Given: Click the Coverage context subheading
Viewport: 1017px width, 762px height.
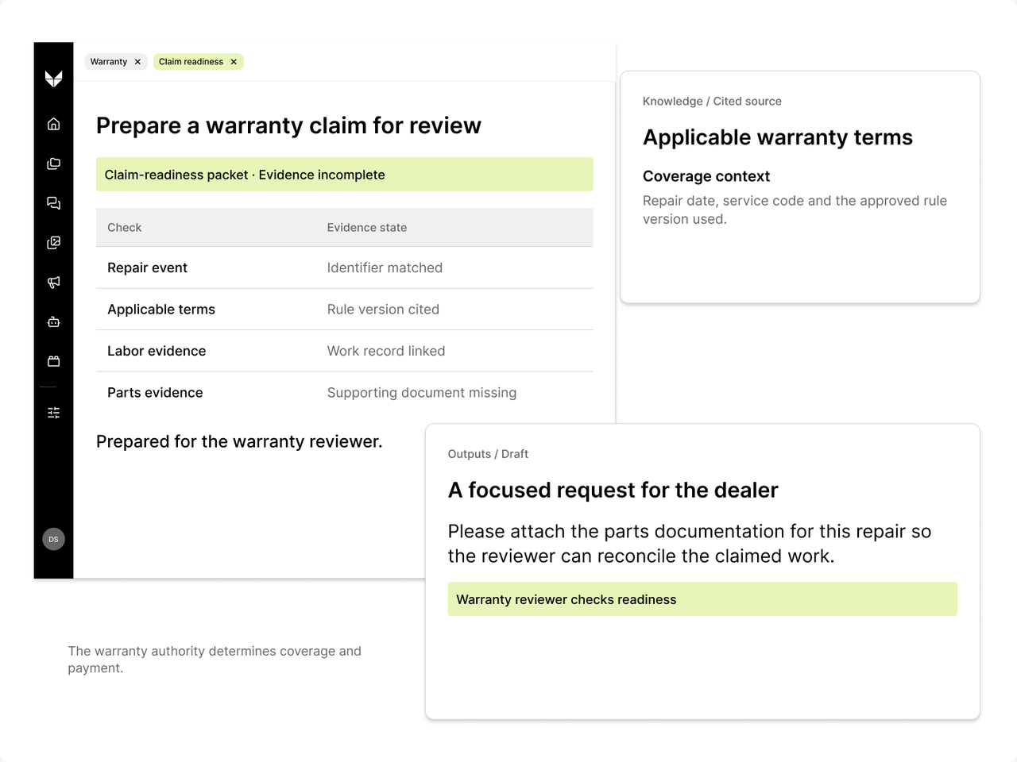Looking at the screenshot, I should [706, 176].
